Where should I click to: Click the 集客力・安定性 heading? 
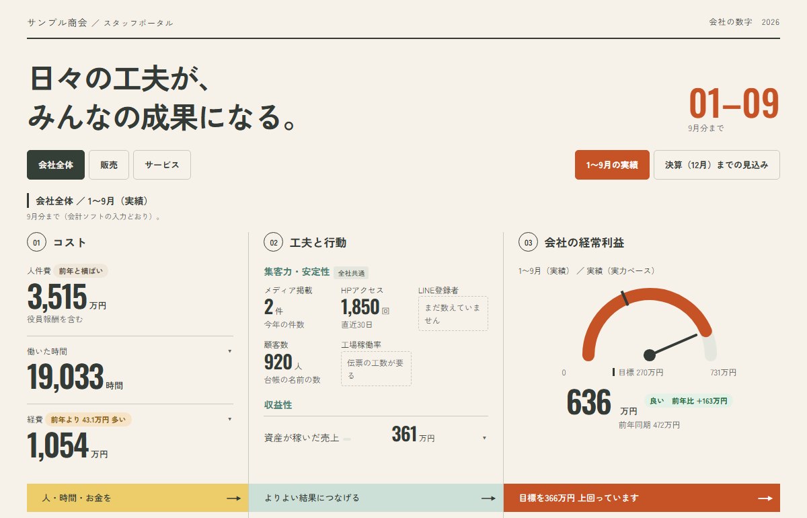click(297, 272)
